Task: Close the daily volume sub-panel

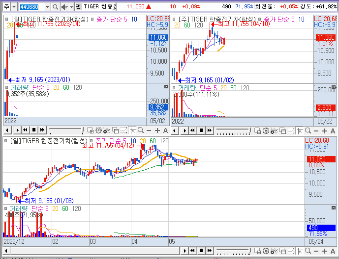Action: click(x=334, y=207)
